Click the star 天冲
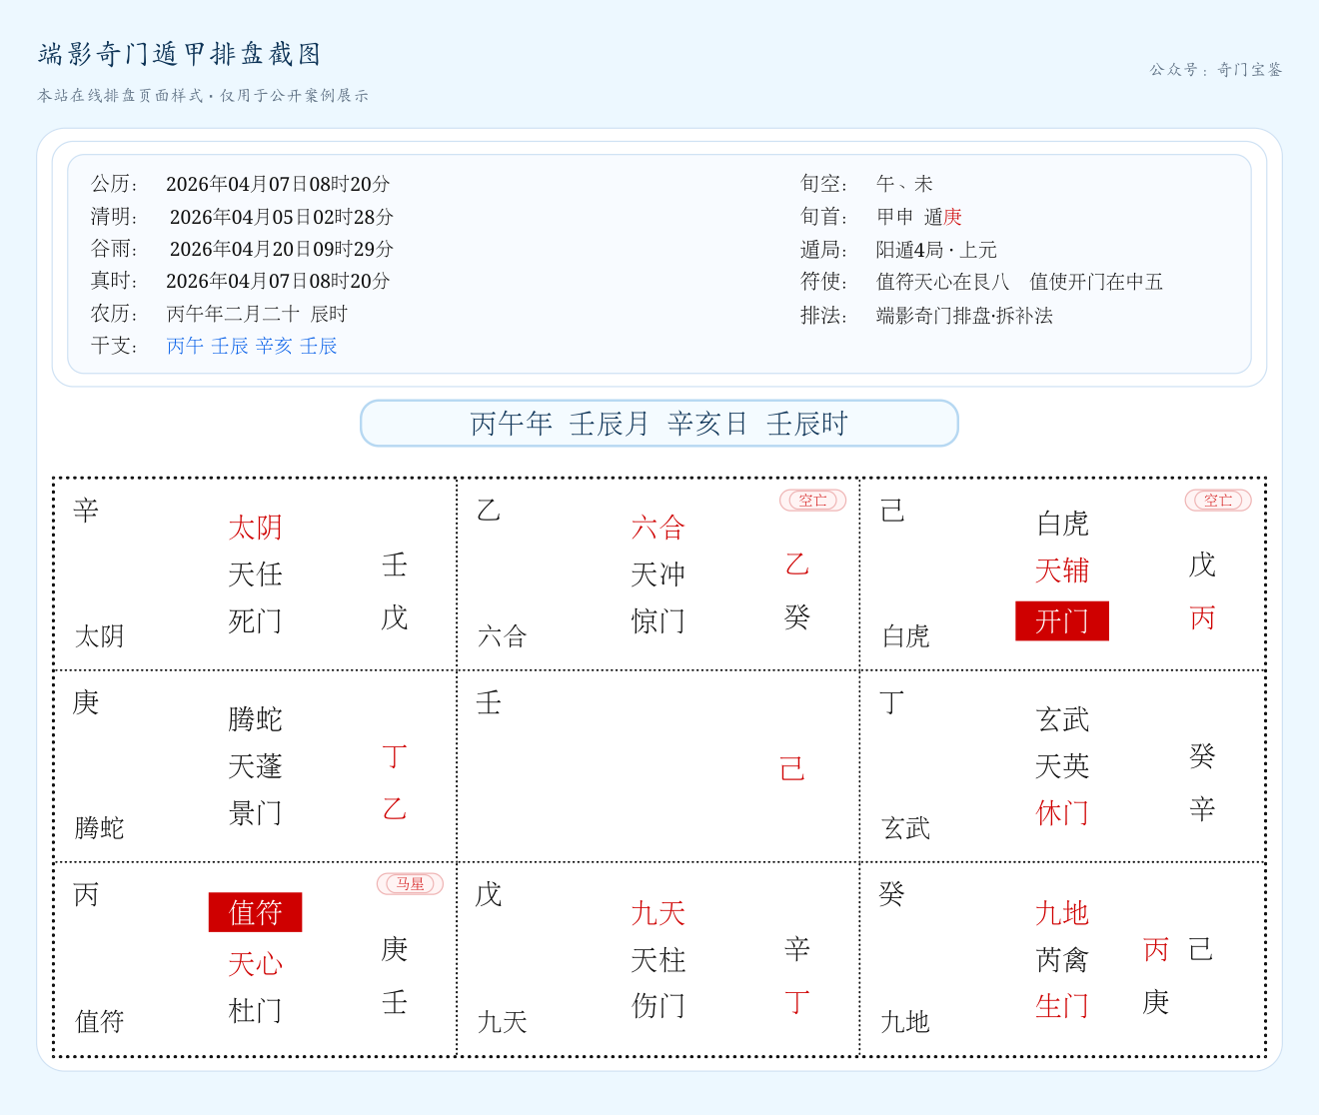Screen dimensions: 1319x1115 pos(659,574)
